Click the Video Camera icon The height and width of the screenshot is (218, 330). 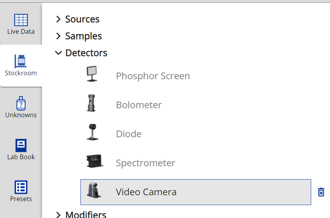94,191
